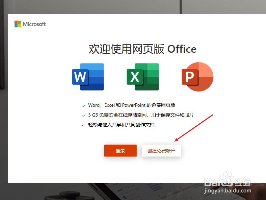
Task: Click the heading 欢迎使用网页版 Office
Action: 142,49
